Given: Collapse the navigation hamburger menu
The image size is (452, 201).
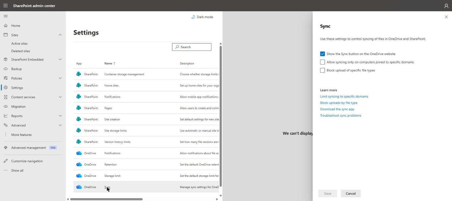Looking at the screenshot, I should [x=5, y=16].
